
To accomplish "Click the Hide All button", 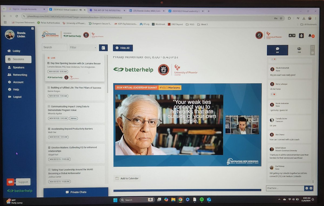I will coord(123,48).
